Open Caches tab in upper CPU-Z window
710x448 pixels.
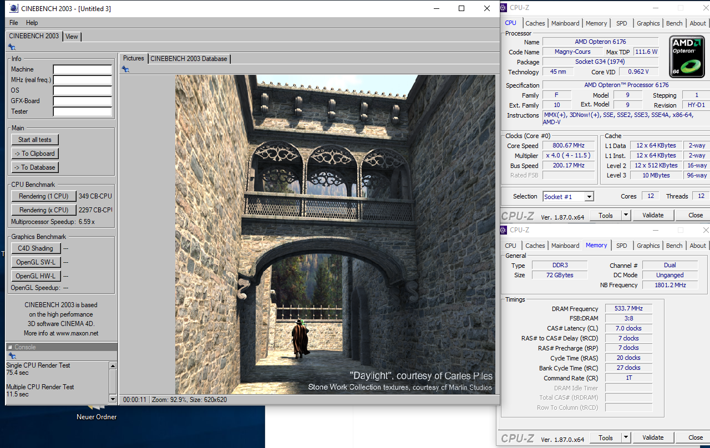(x=535, y=23)
